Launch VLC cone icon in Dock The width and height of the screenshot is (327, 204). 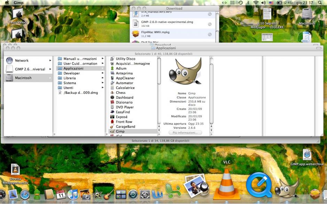[227, 184]
